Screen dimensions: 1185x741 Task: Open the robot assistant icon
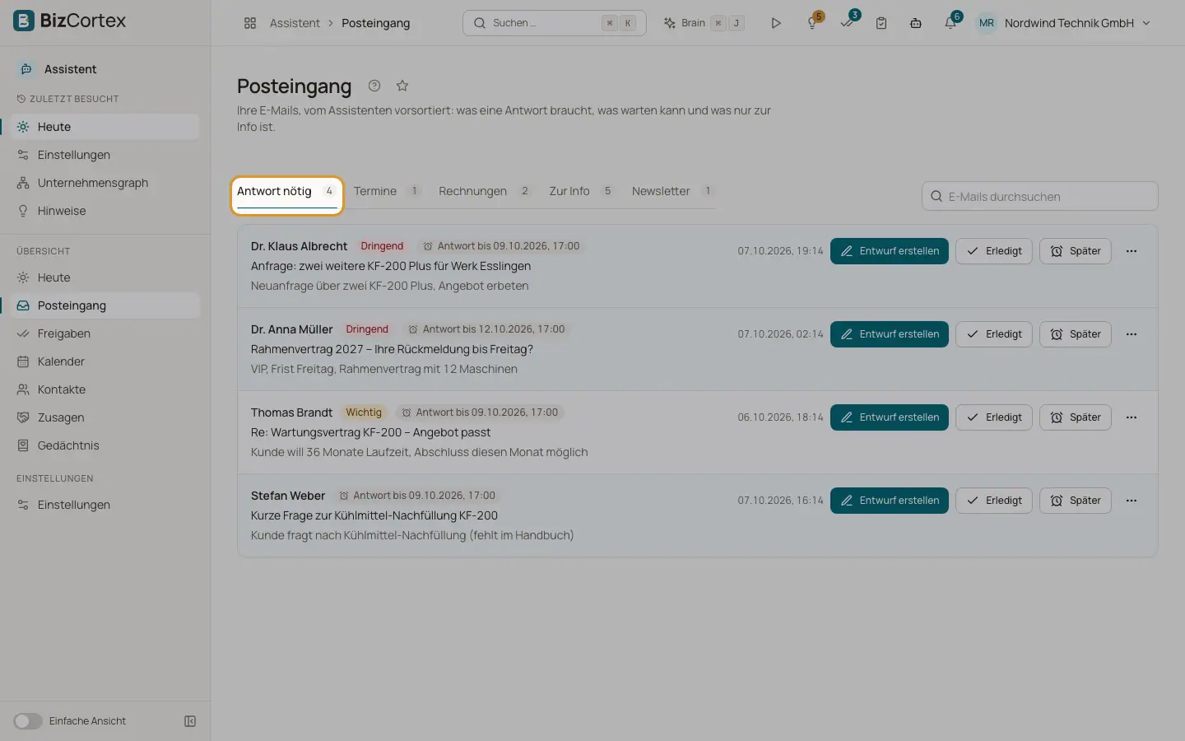click(x=916, y=23)
